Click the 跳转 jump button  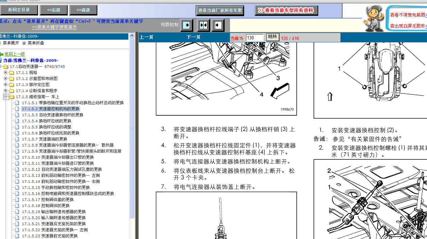tap(272, 37)
